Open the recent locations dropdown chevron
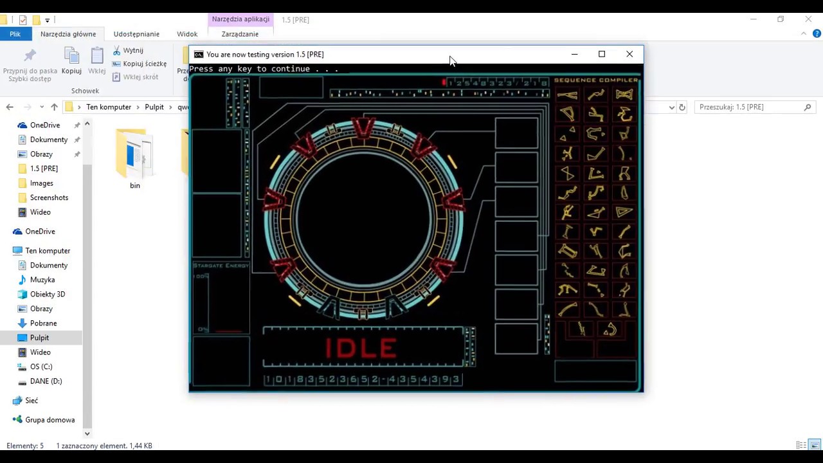The image size is (823, 463). pyautogui.click(x=42, y=107)
